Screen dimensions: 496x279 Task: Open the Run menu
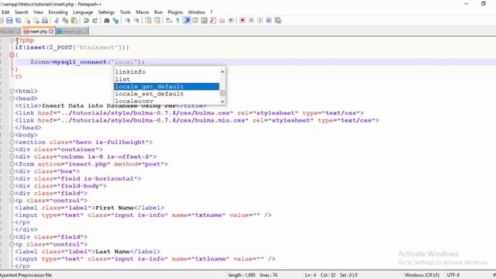click(x=158, y=12)
